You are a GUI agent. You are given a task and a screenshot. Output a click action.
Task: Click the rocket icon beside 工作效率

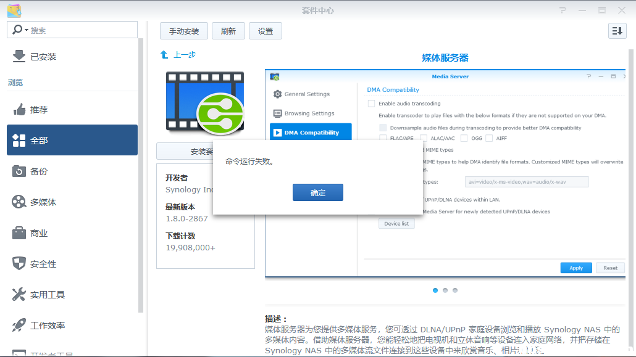pos(19,325)
